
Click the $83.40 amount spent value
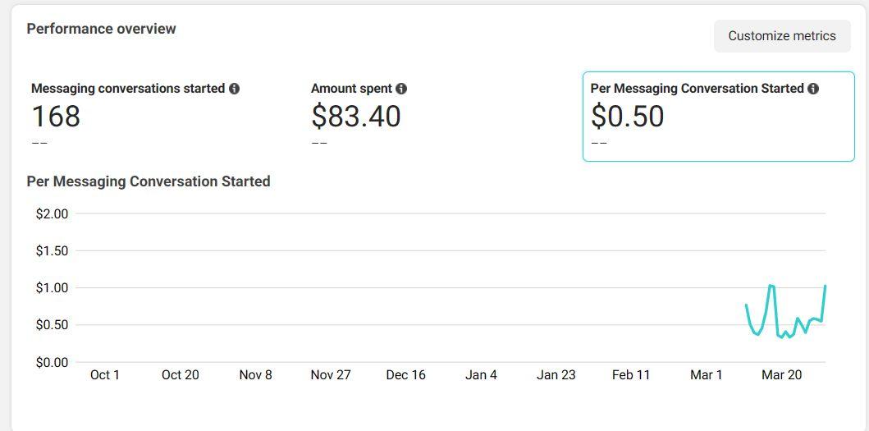point(355,117)
